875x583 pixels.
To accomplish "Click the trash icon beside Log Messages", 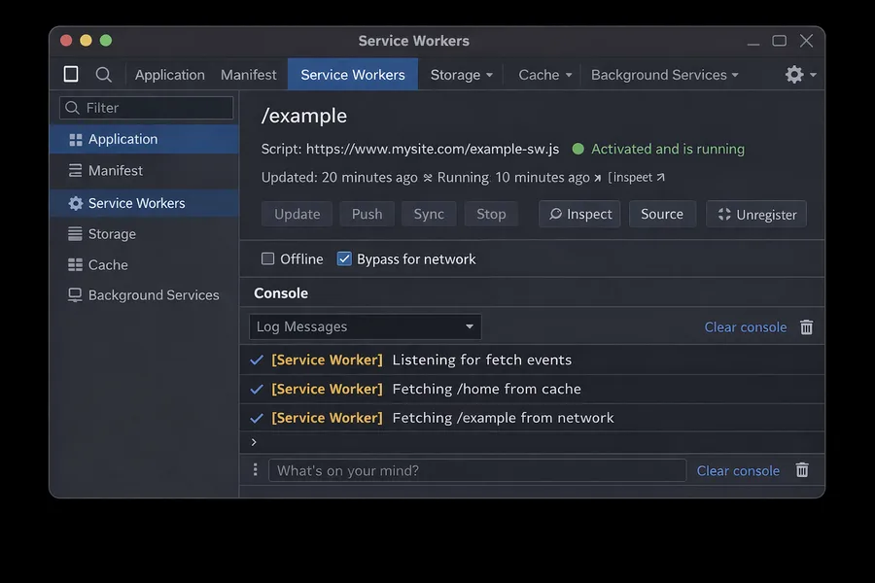I will 806,326.
